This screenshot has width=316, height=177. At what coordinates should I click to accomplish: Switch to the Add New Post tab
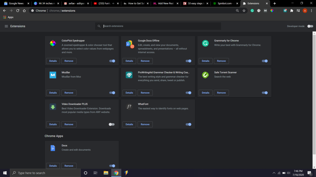click(165, 3)
